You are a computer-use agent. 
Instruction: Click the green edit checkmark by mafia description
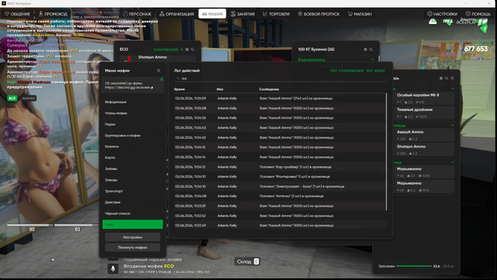tap(162, 79)
